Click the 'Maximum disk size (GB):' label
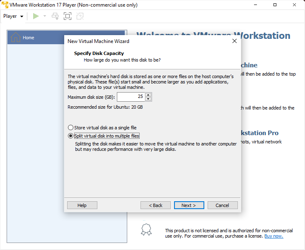The width and height of the screenshot is (305, 250). click(91, 97)
